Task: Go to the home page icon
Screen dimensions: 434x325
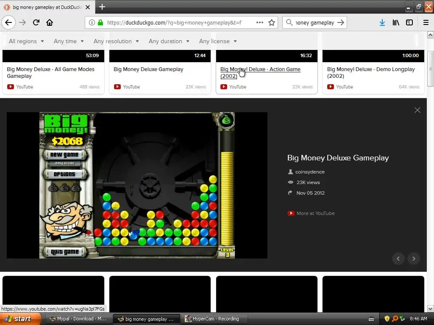Action: [50, 22]
